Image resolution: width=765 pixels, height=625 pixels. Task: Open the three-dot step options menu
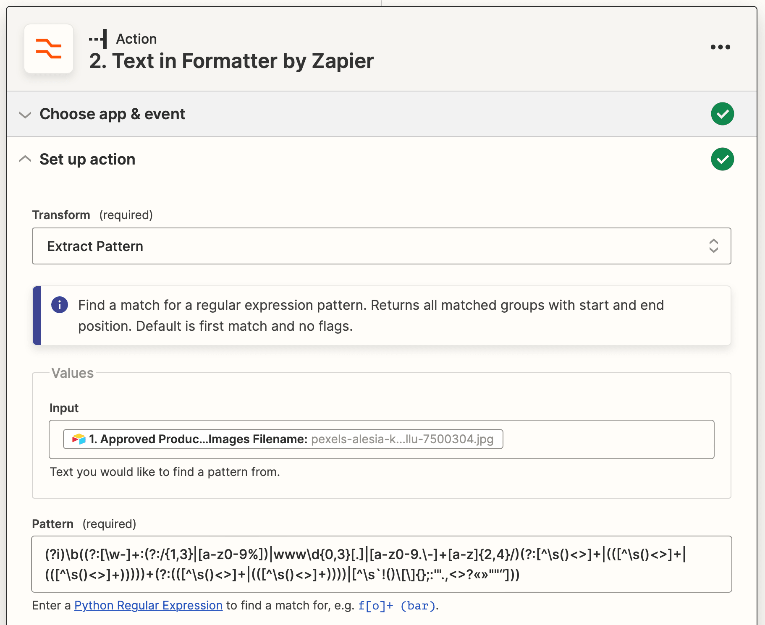[720, 47]
